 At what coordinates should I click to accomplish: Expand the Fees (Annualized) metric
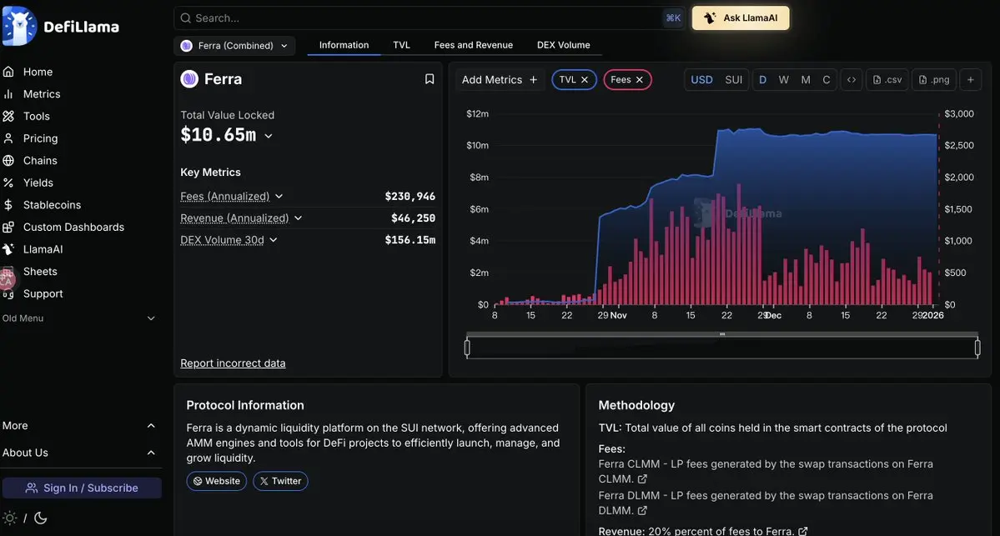(x=279, y=197)
